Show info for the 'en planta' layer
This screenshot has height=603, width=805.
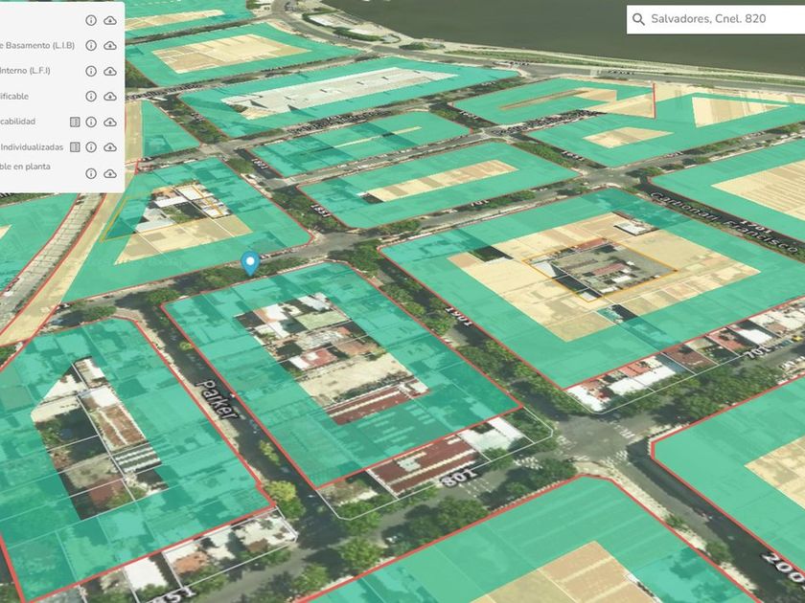91,173
